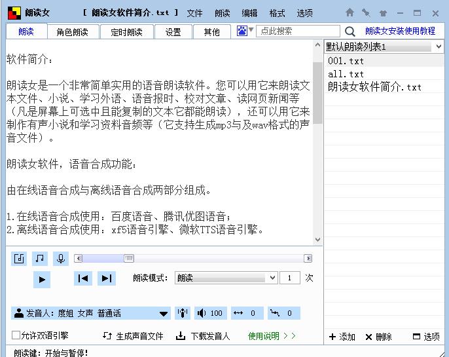Open the 格式 menu
This screenshot has width=449, height=357.
pos(277,13)
